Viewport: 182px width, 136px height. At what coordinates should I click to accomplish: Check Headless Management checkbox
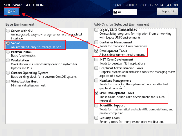(x=96, y=81)
